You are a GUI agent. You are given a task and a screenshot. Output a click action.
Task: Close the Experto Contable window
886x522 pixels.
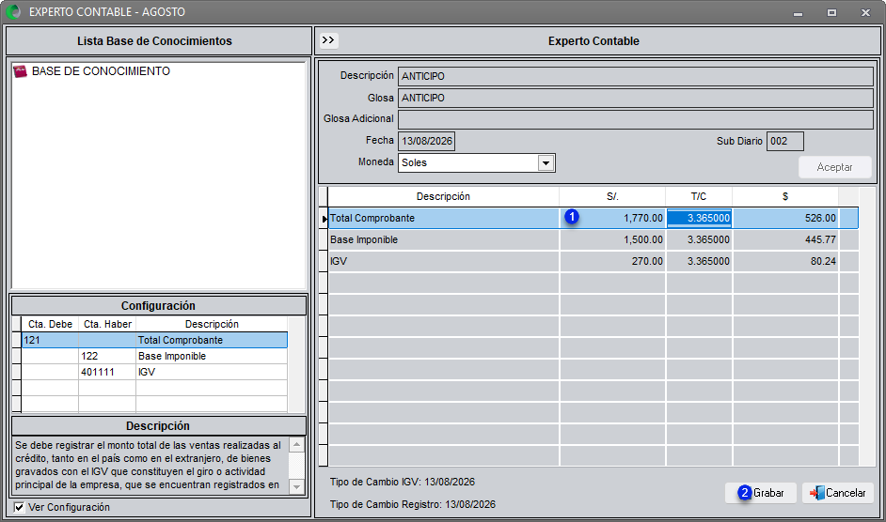point(865,12)
